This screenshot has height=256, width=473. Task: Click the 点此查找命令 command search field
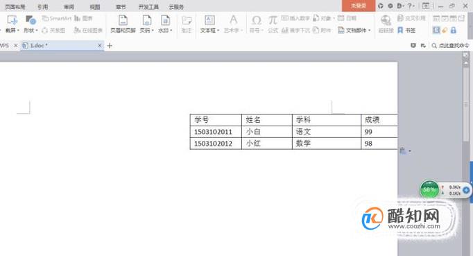click(451, 46)
